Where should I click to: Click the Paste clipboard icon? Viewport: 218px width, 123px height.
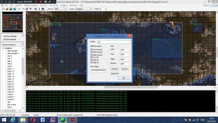click(x=43, y=9)
